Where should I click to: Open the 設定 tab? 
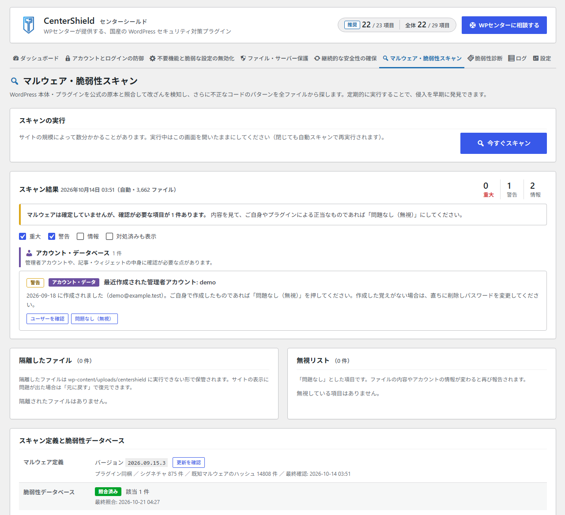tap(542, 58)
